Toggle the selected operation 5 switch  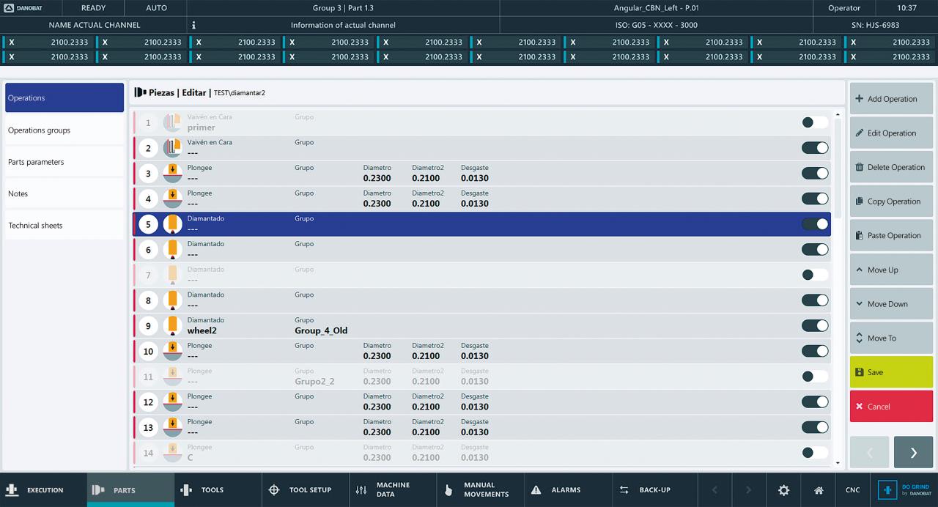click(815, 224)
